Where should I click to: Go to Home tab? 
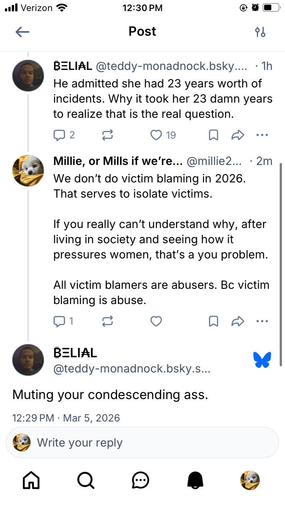point(32,480)
